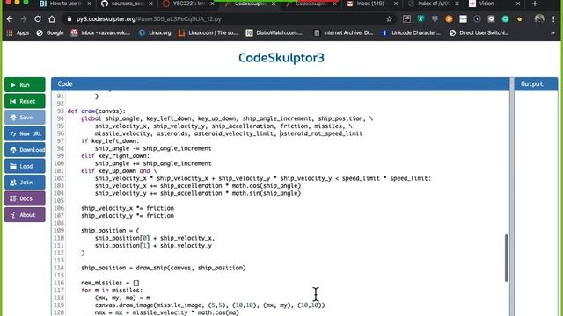Close the Inbox (149) tab
Screen dimensions: 563x316
point(396,4)
